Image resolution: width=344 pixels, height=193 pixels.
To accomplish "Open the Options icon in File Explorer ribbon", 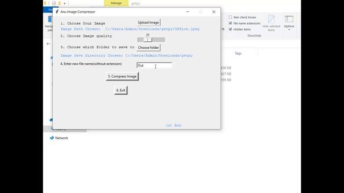I will 289,19.
